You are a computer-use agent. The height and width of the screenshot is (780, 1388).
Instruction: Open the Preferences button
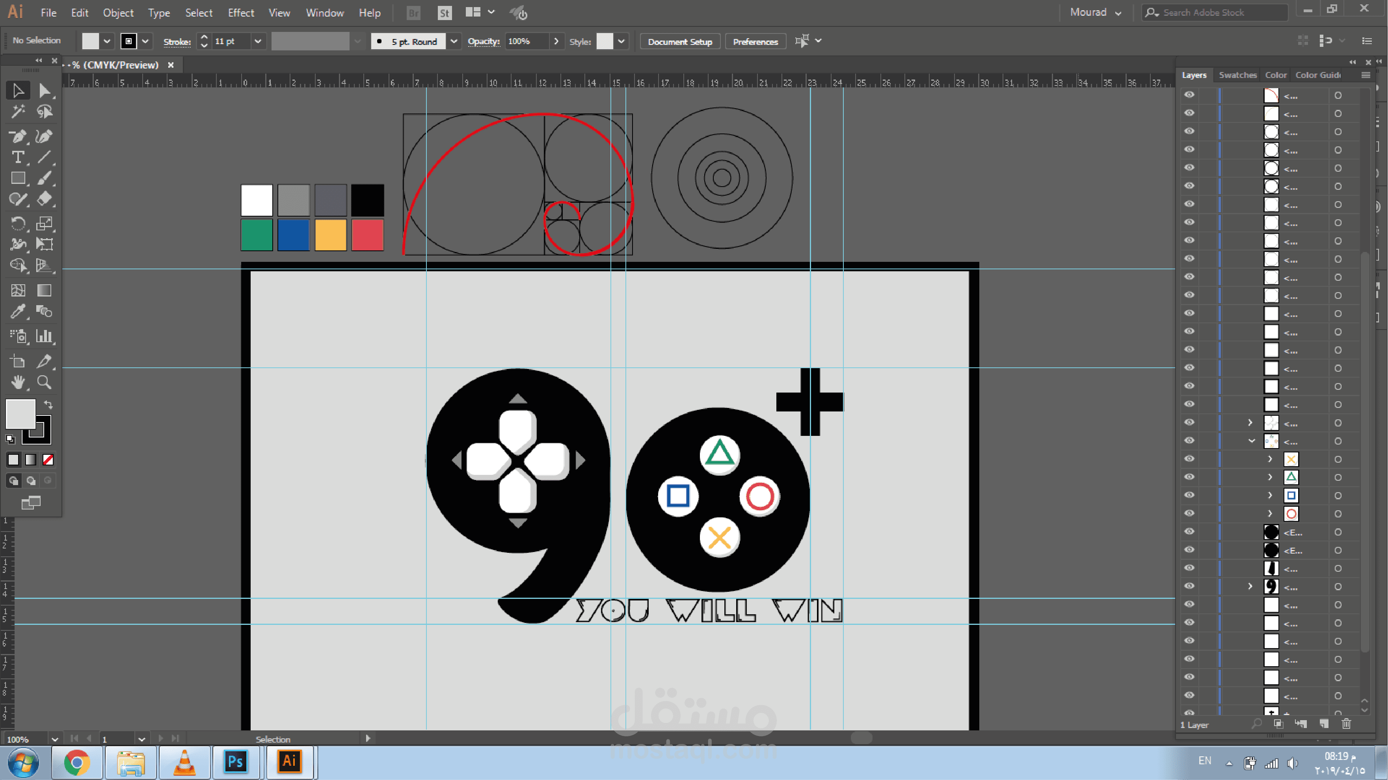(755, 41)
